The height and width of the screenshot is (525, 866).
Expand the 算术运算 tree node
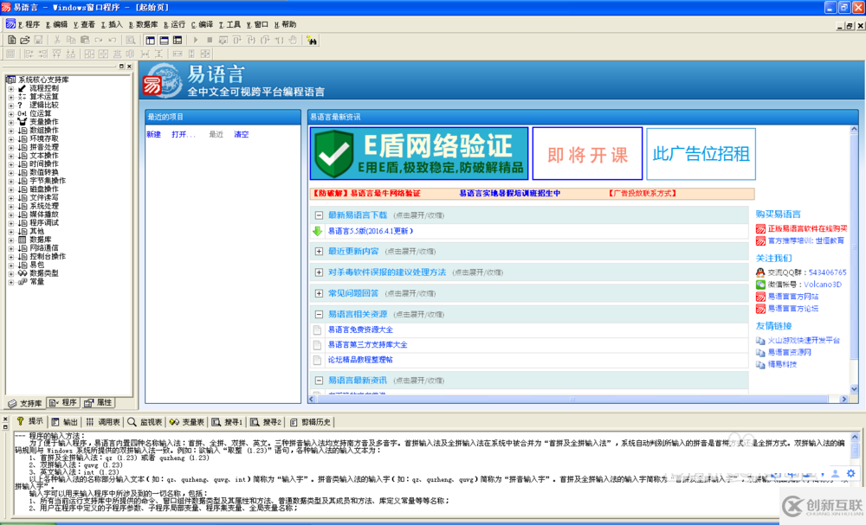11,97
